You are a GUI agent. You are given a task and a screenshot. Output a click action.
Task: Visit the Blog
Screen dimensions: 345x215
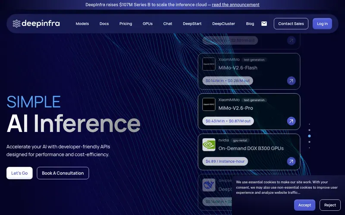coord(250,24)
